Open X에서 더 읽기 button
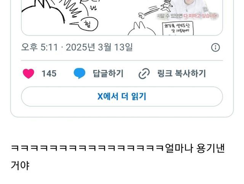Viewport: 244px width, 184px height. click(122, 96)
